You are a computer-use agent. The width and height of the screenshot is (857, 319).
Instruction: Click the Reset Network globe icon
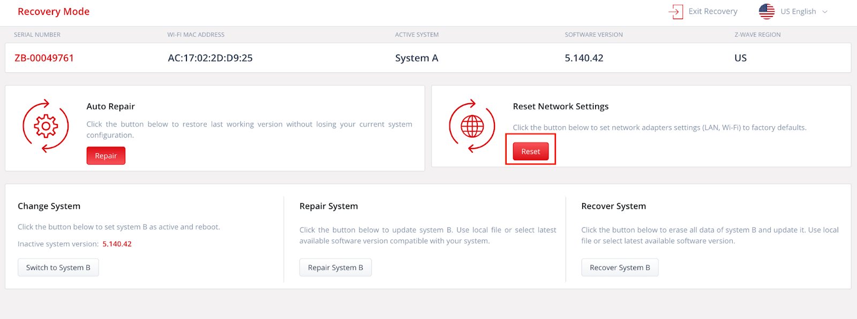(472, 126)
